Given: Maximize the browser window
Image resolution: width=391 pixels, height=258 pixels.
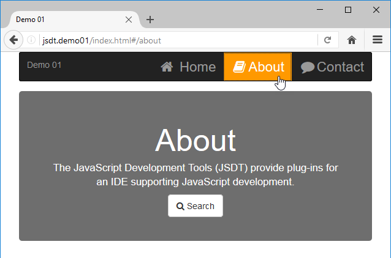Looking at the screenshot, I should point(348,10).
